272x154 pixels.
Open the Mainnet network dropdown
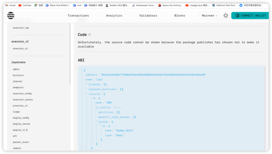(x=210, y=16)
